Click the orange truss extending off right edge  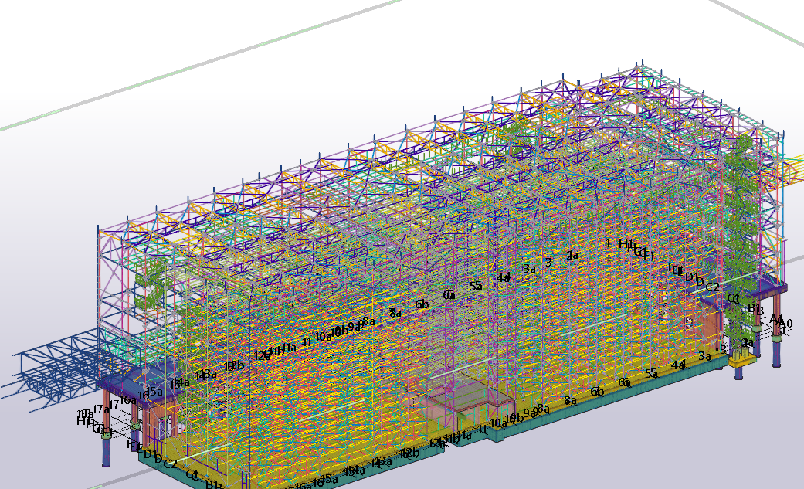pyautogui.click(x=792, y=171)
